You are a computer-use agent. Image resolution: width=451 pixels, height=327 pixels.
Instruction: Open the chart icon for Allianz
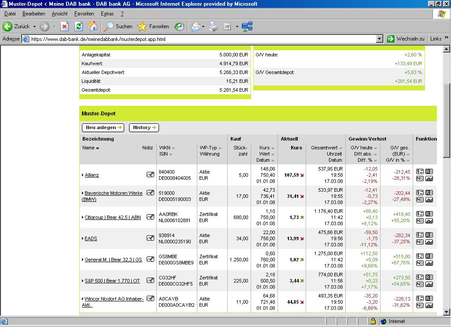(429, 178)
